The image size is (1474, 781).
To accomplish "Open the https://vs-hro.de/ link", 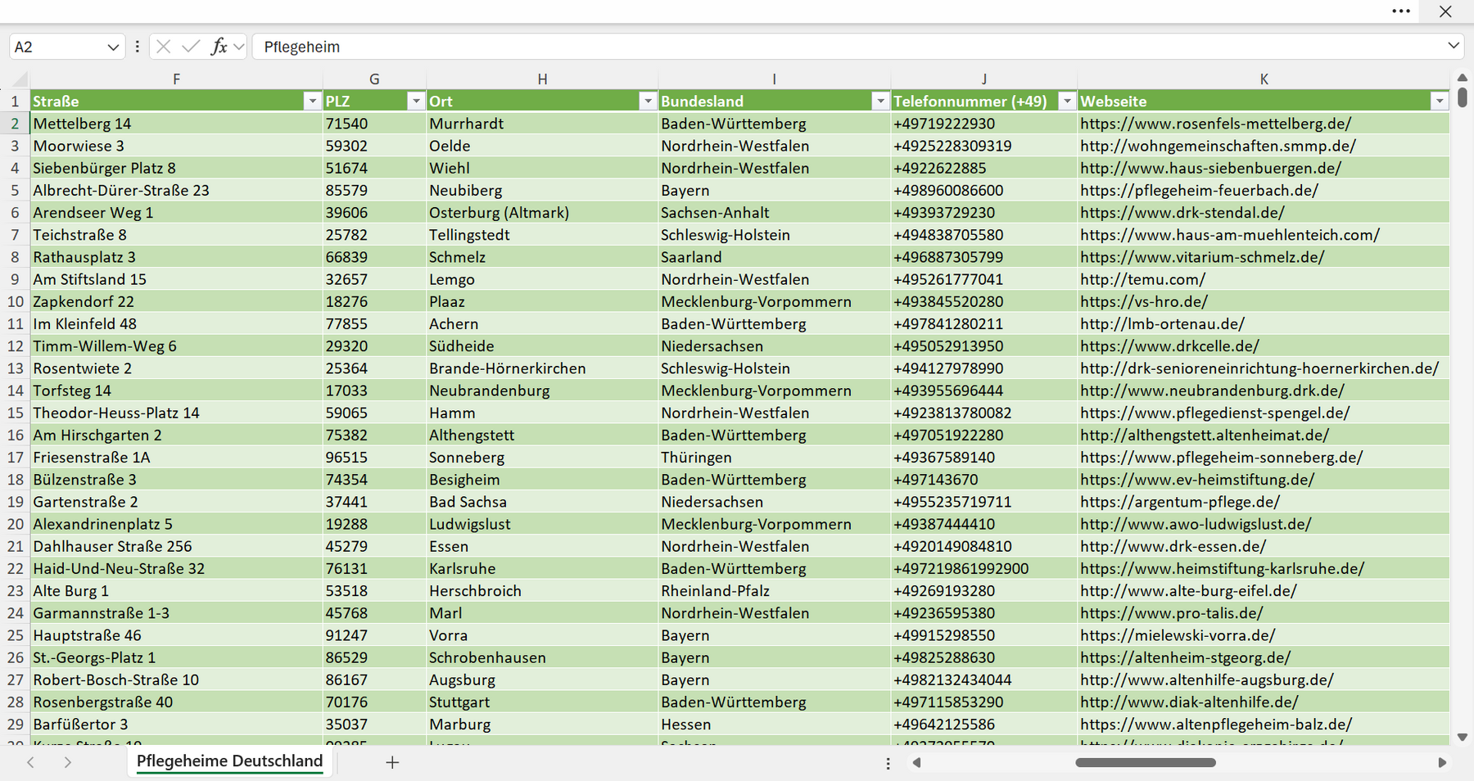I will tap(1143, 301).
